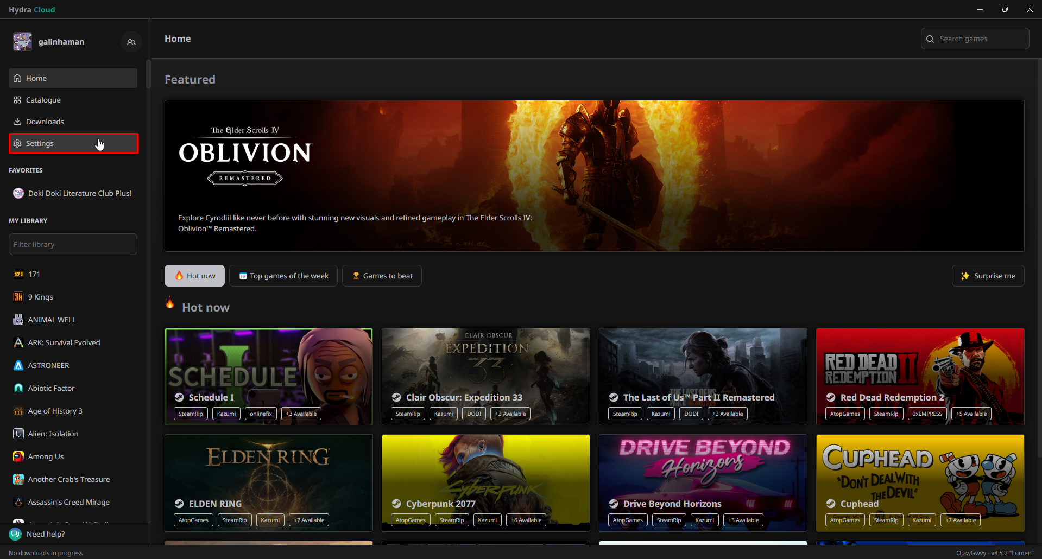
Task: Open ARK: Survival Evolved in library
Action: click(x=64, y=342)
